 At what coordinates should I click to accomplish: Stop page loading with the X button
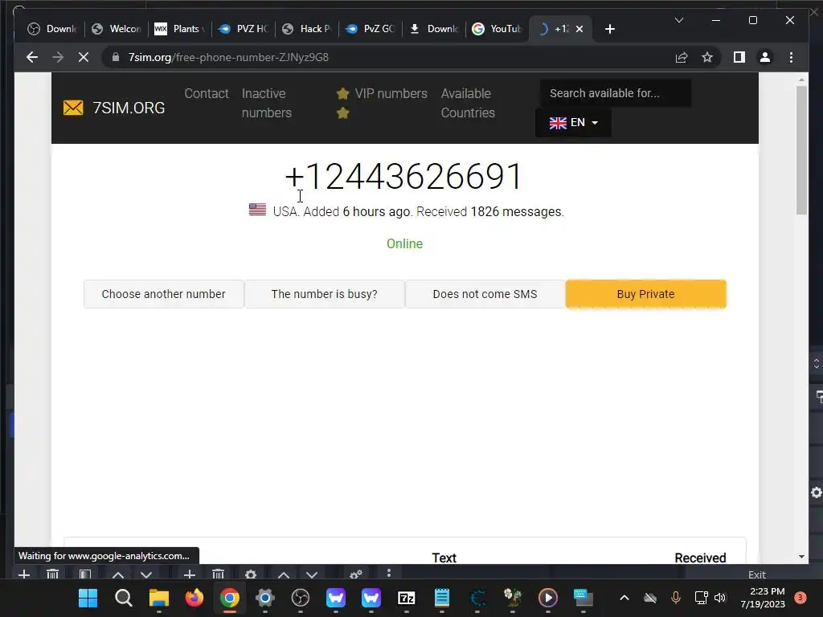(84, 57)
